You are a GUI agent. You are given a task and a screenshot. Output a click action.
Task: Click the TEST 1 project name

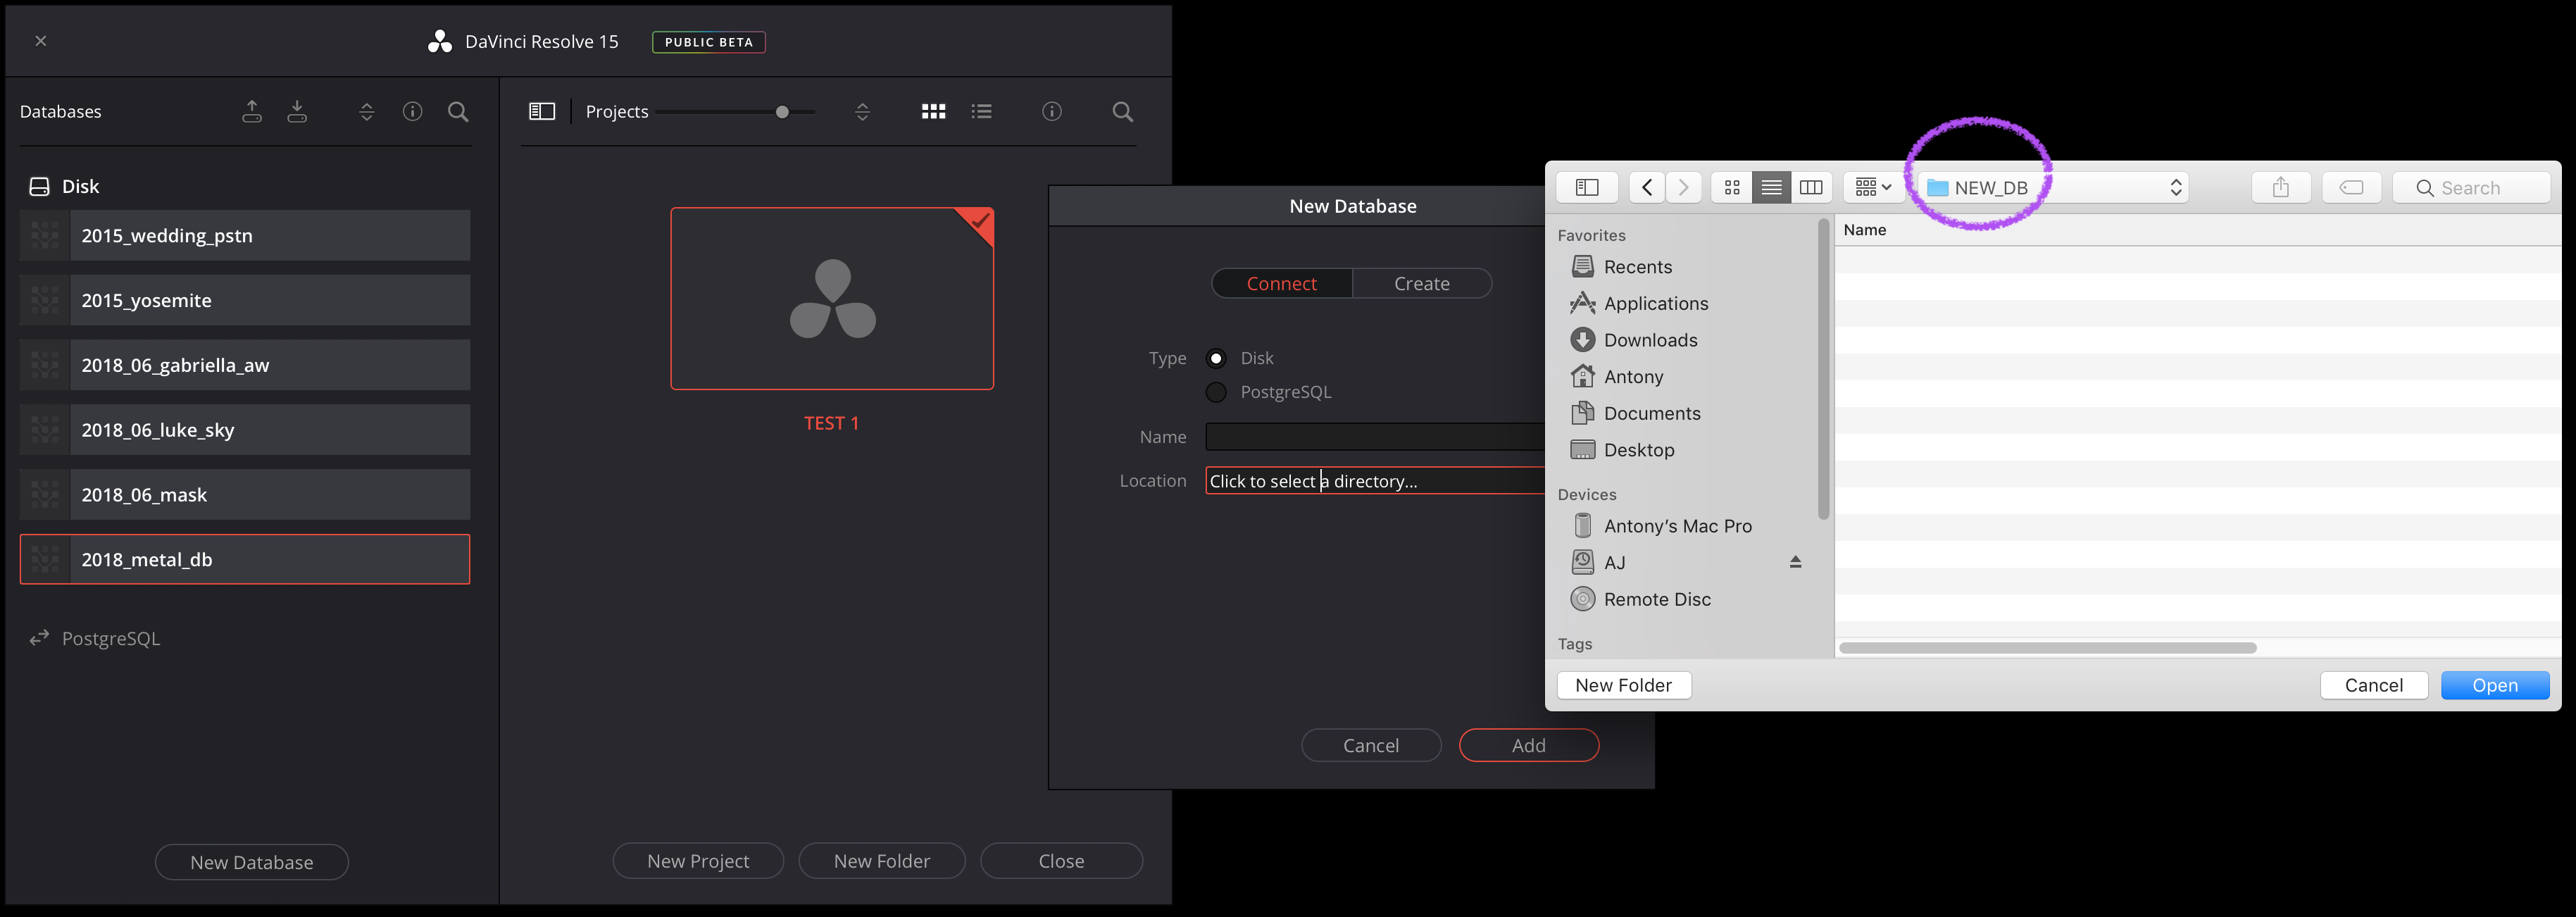coord(832,423)
